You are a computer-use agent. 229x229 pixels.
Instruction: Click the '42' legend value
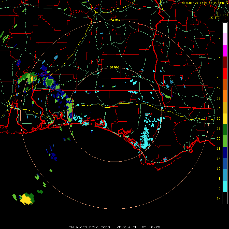click(x=219, y=88)
